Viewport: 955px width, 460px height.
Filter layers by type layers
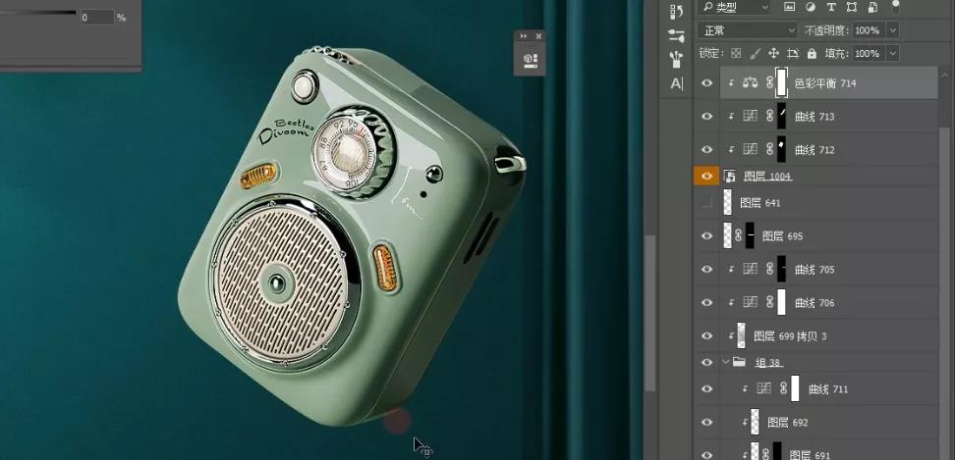[831, 7]
